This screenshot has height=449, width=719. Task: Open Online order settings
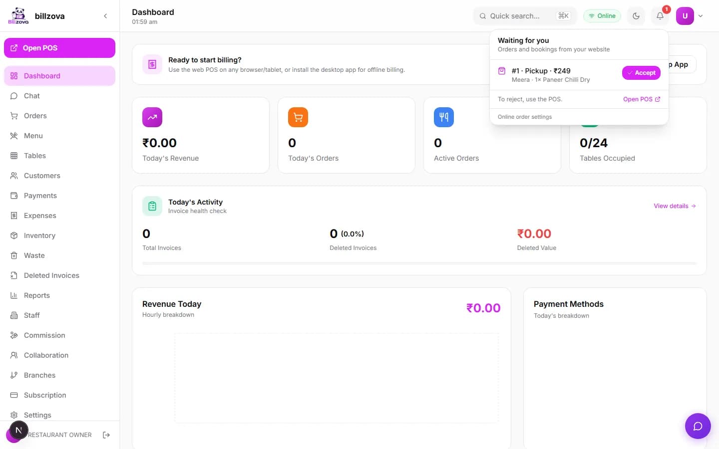coord(525,117)
